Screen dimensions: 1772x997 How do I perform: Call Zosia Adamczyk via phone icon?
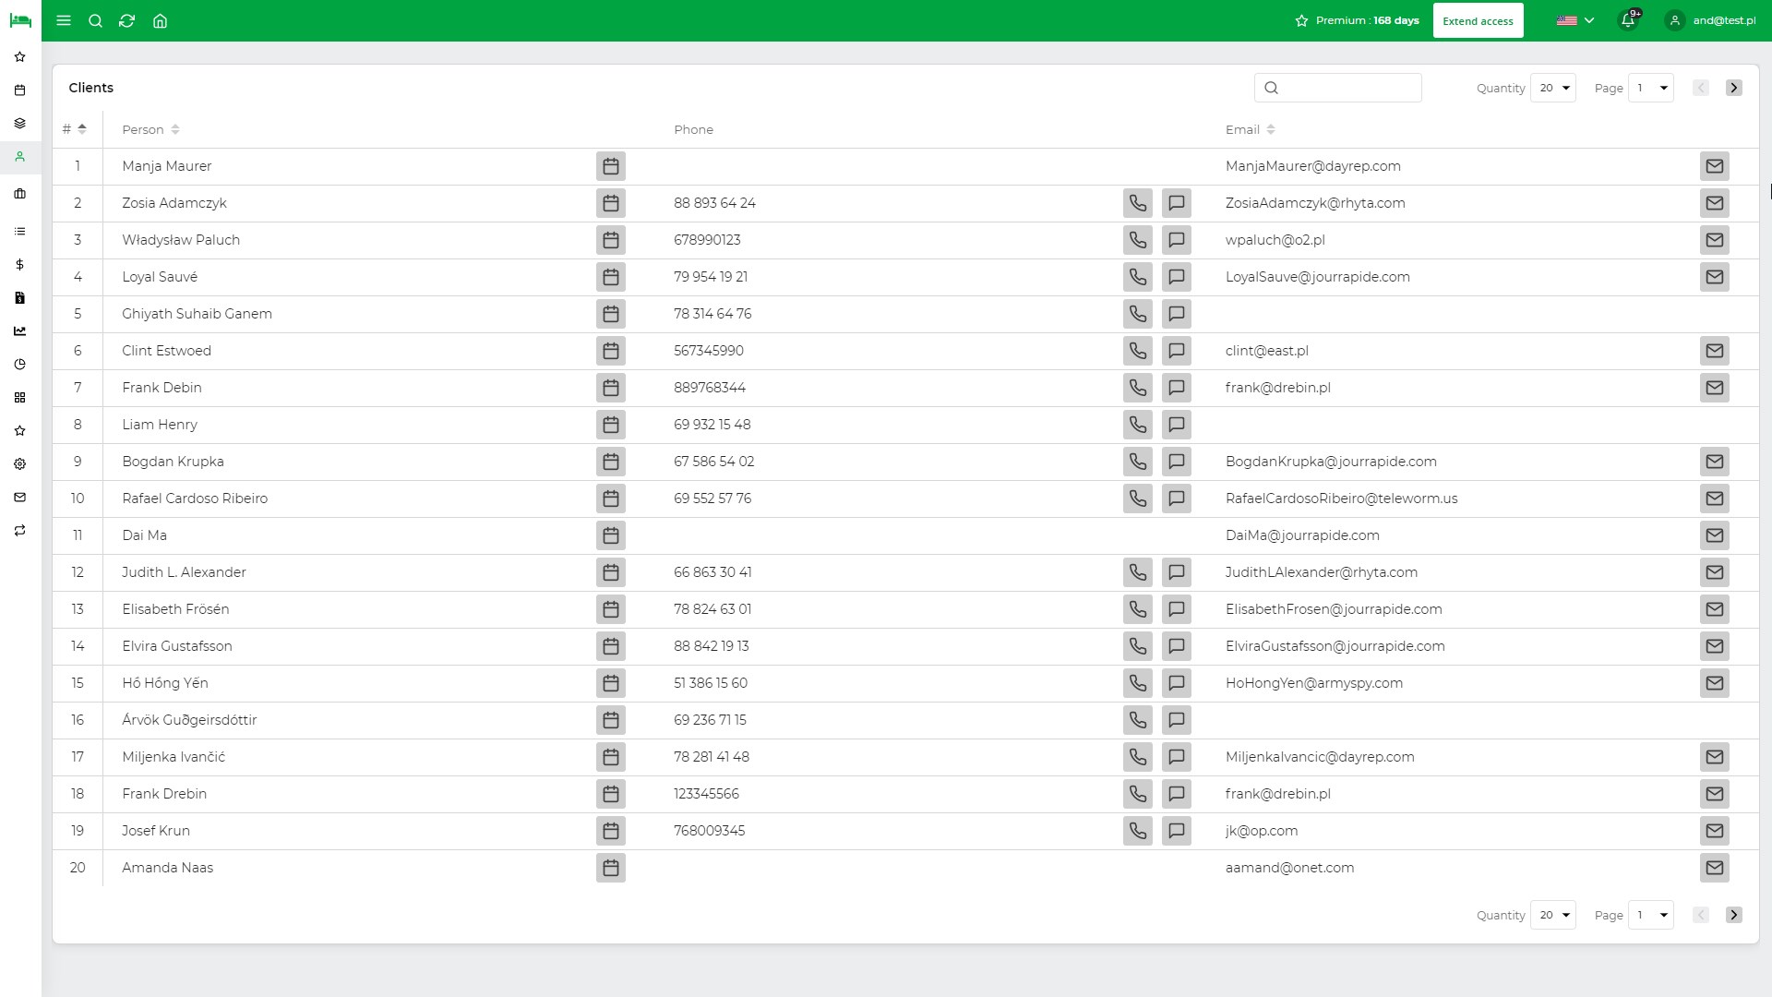pyautogui.click(x=1137, y=203)
